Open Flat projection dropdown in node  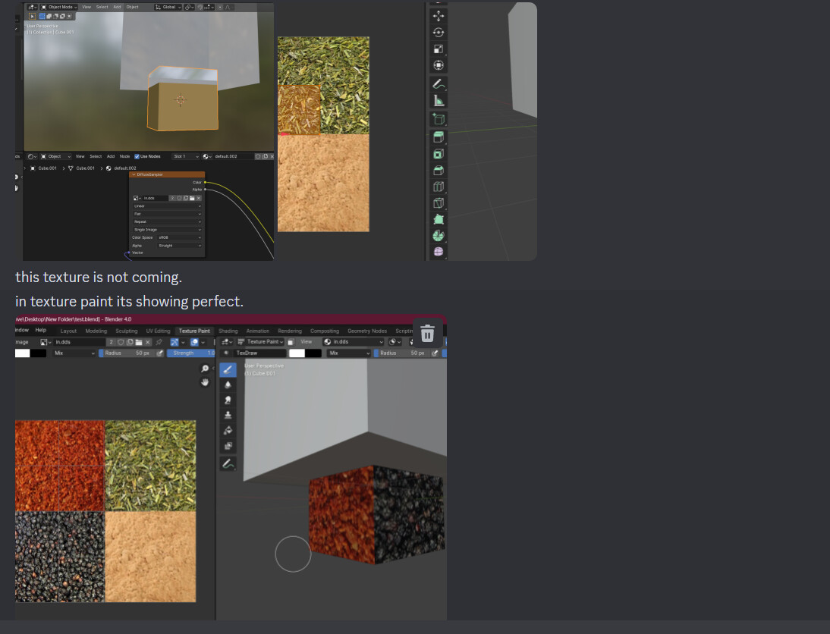[167, 215]
